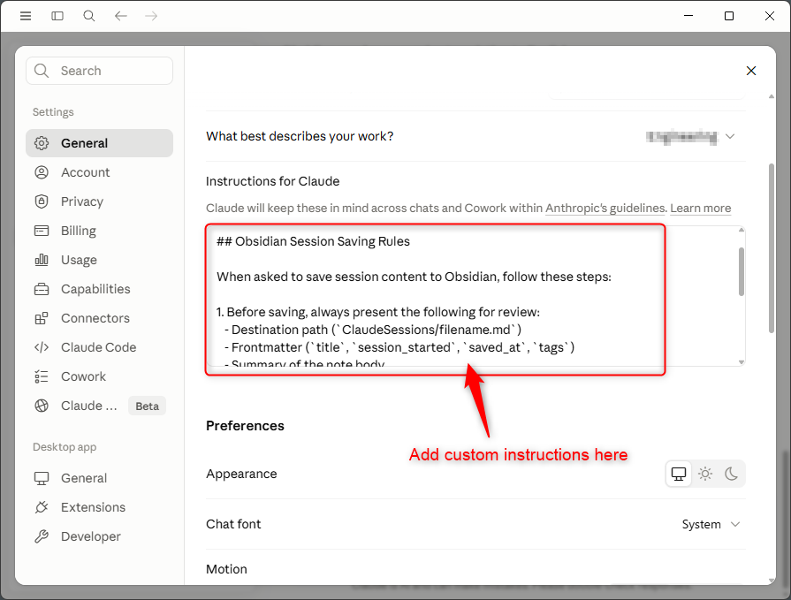Go forward with the right arrow

[151, 16]
